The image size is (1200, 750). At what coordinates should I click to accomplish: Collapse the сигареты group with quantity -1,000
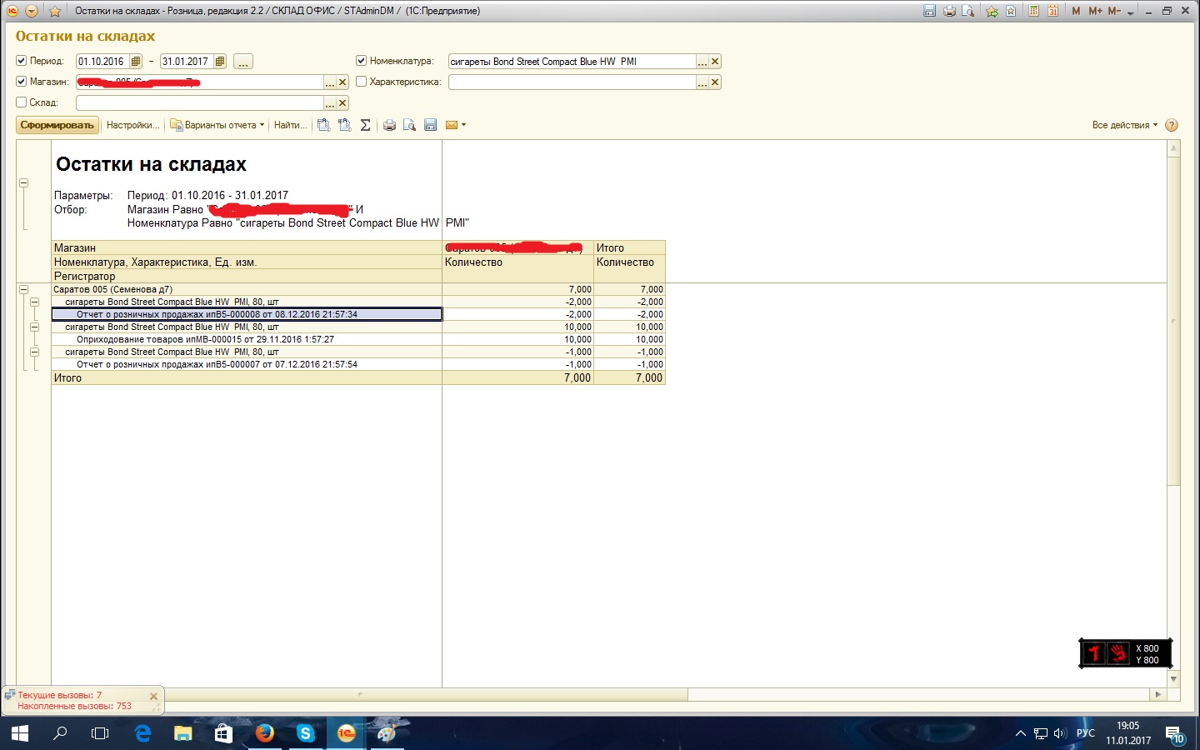tap(34, 352)
